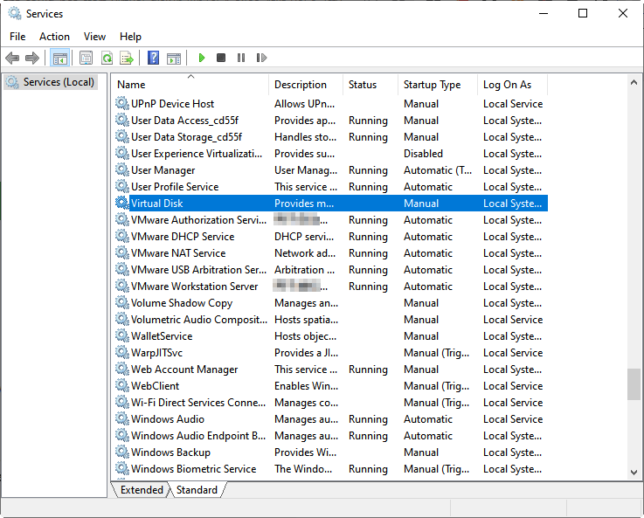
Task: Select the Windows Audio service row
Action: 168,419
